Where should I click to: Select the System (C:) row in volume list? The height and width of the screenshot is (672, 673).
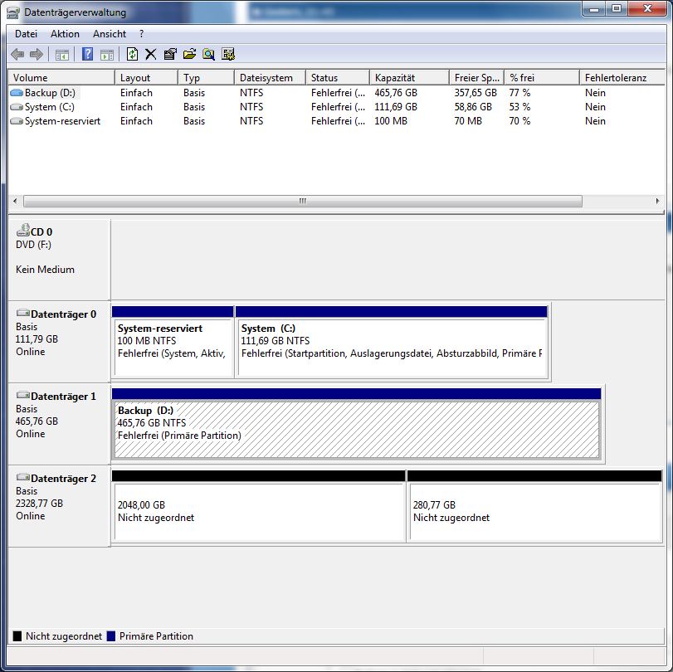(x=337, y=107)
